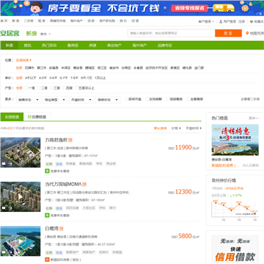Tick the 三室 checkbox
Image resolution: width=264 pixels, height=264 pixels.
52,88
